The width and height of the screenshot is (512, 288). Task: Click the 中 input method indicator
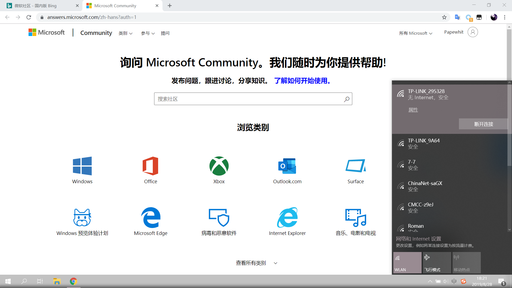click(454, 281)
